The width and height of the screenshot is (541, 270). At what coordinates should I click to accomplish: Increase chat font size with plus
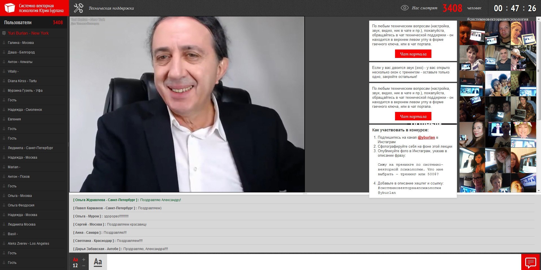click(84, 260)
